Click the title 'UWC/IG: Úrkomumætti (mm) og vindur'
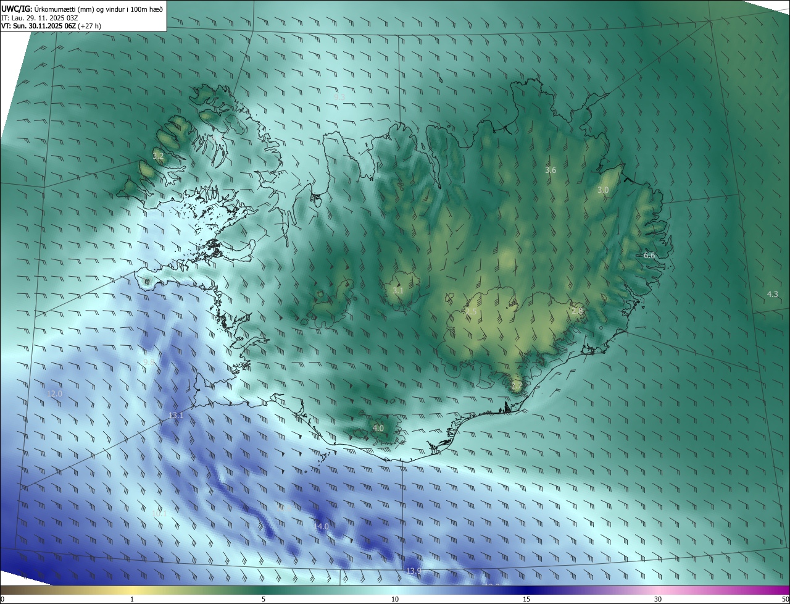The image size is (790, 604). point(82,8)
